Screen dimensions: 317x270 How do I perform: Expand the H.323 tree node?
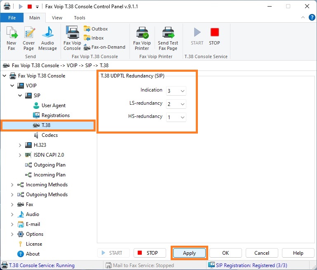tap(20, 145)
